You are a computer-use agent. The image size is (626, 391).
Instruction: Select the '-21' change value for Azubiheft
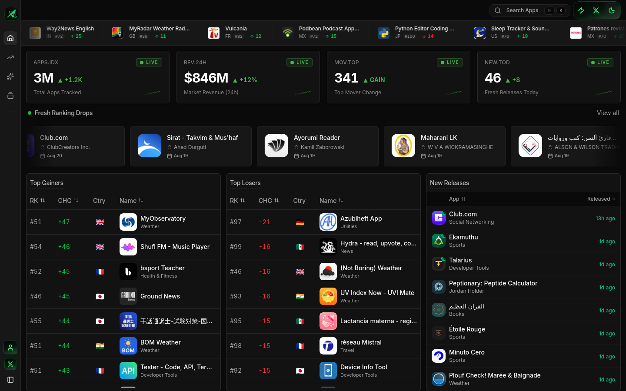(265, 222)
